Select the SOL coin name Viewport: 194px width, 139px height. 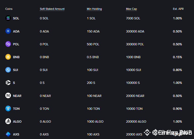[16, 18]
